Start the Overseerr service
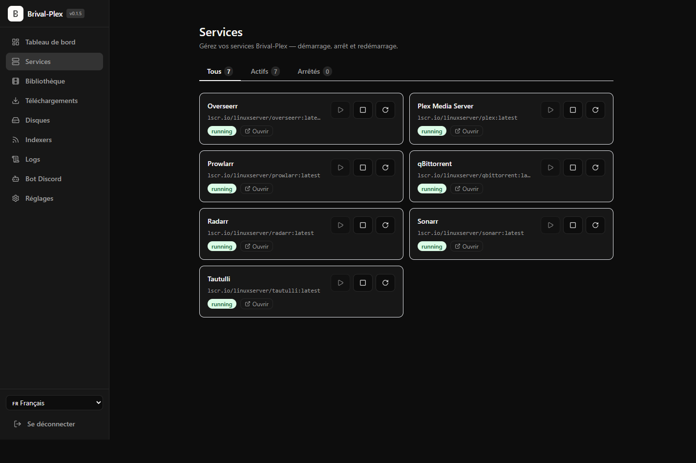The image size is (696, 463). point(340,110)
